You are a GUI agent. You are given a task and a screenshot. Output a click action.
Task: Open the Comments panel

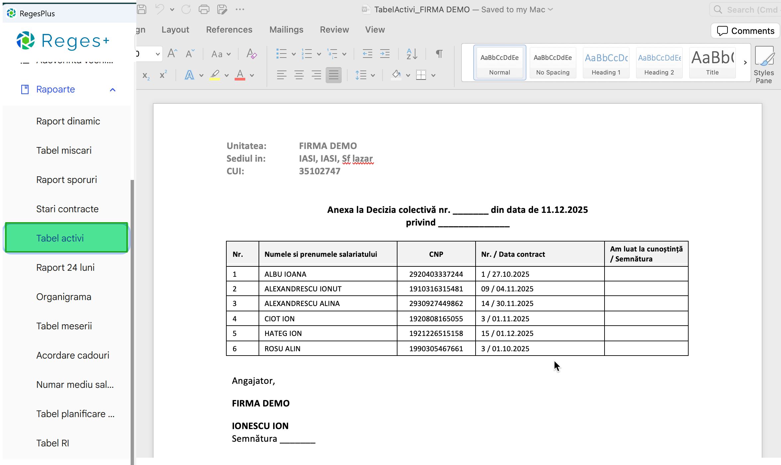click(745, 31)
